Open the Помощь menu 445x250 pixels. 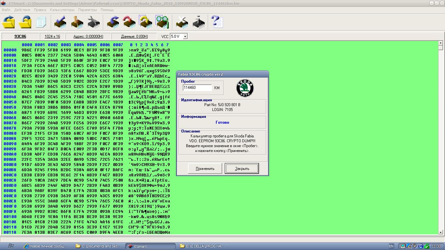pos(107,10)
